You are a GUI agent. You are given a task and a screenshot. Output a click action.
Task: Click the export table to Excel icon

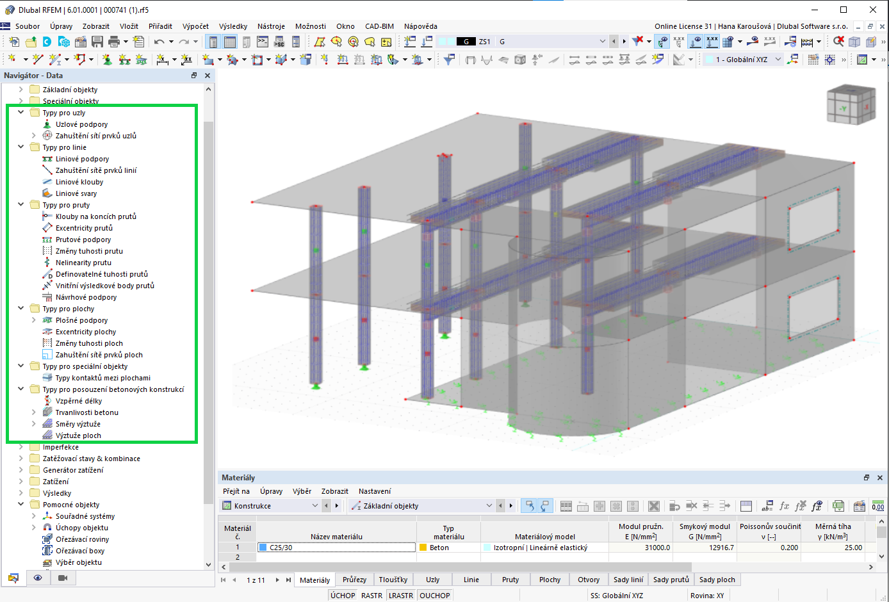pyautogui.click(x=838, y=506)
